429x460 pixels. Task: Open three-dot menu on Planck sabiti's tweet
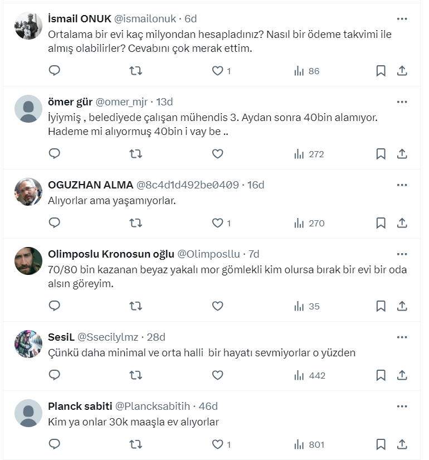[402, 406]
